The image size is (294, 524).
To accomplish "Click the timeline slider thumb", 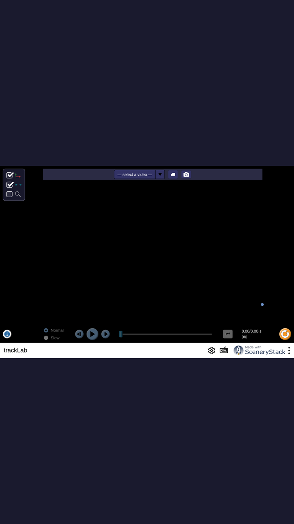I will coord(121,334).
